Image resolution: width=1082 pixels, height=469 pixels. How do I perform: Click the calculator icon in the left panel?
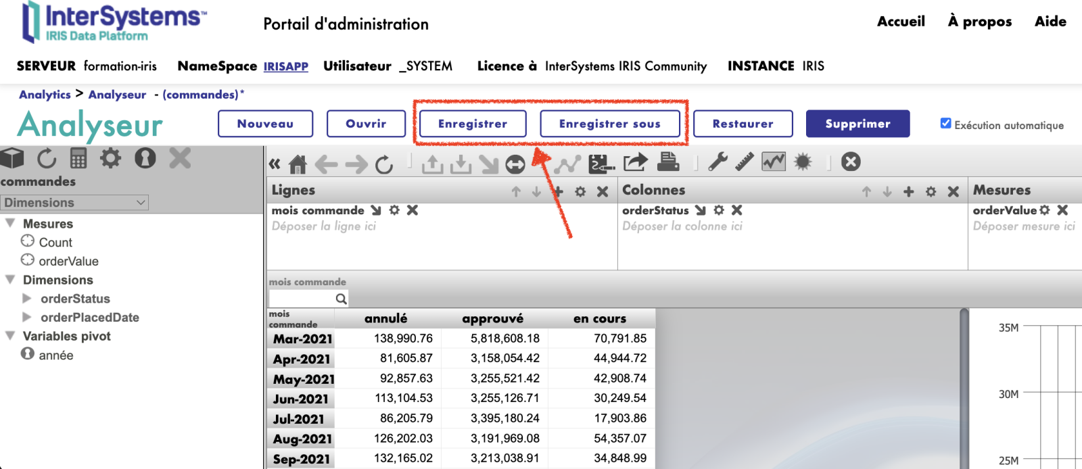point(78,159)
